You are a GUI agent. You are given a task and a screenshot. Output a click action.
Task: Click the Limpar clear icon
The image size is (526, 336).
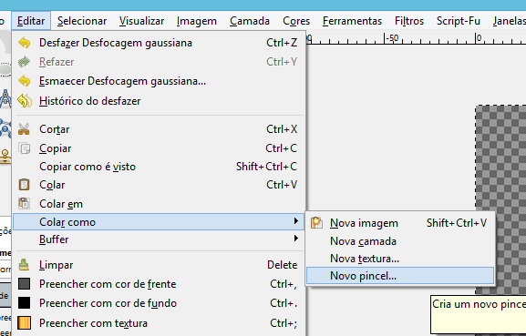click(24, 265)
